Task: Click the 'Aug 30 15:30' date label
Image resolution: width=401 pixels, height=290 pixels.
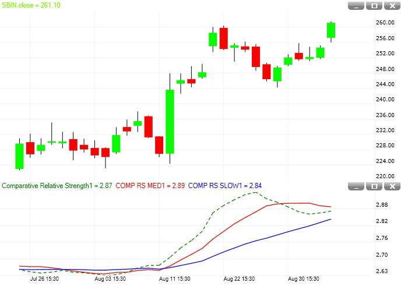Action: [303, 279]
